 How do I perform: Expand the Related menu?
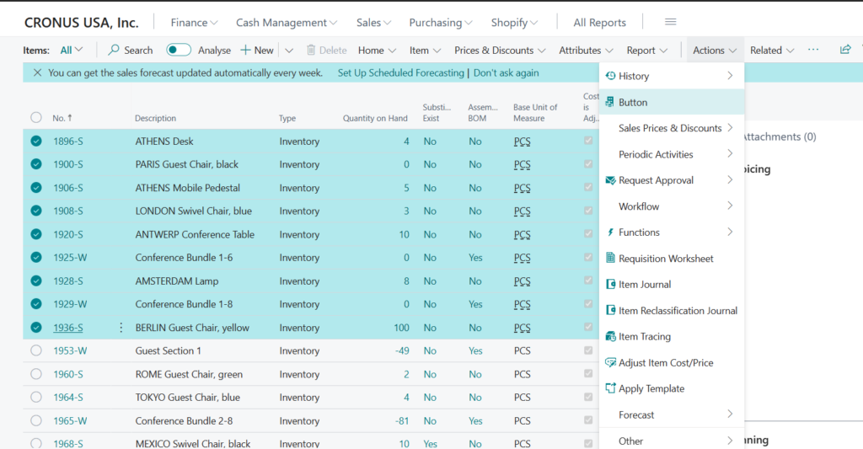[x=772, y=50]
